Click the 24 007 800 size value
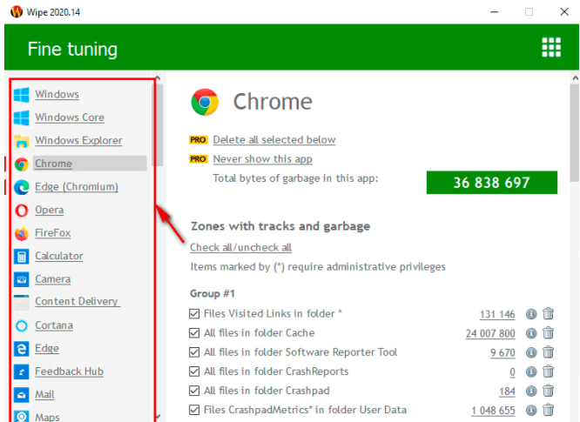This screenshot has height=422, width=580. pyautogui.click(x=490, y=333)
